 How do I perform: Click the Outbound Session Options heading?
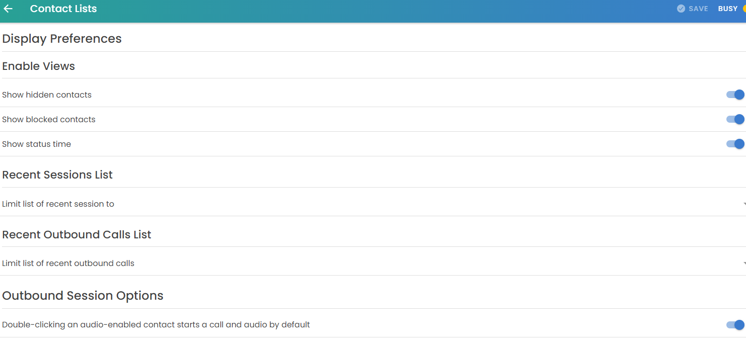83,296
